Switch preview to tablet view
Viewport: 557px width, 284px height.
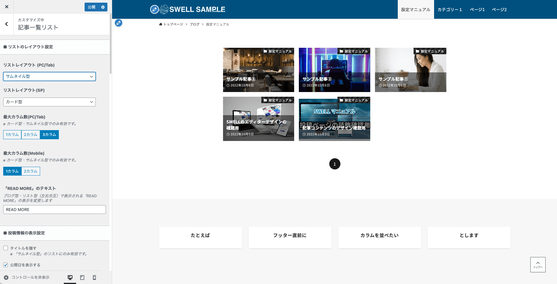click(x=82, y=277)
